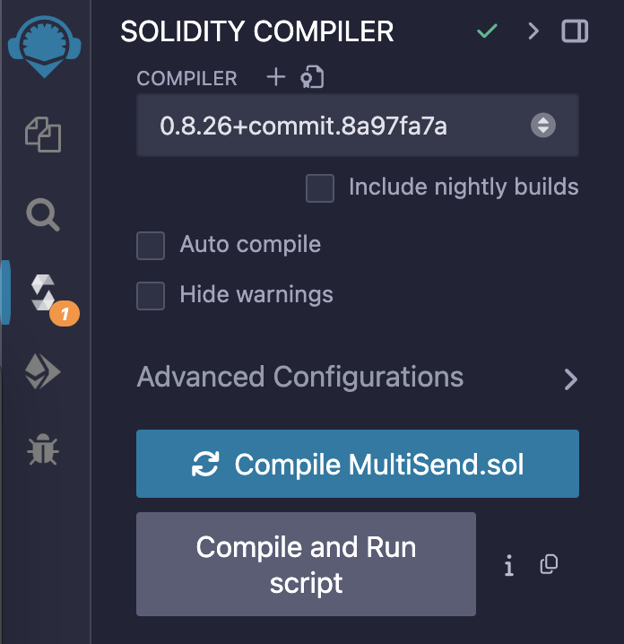Check the Hide warnings checkbox
The width and height of the screenshot is (624, 644).
(151, 295)
